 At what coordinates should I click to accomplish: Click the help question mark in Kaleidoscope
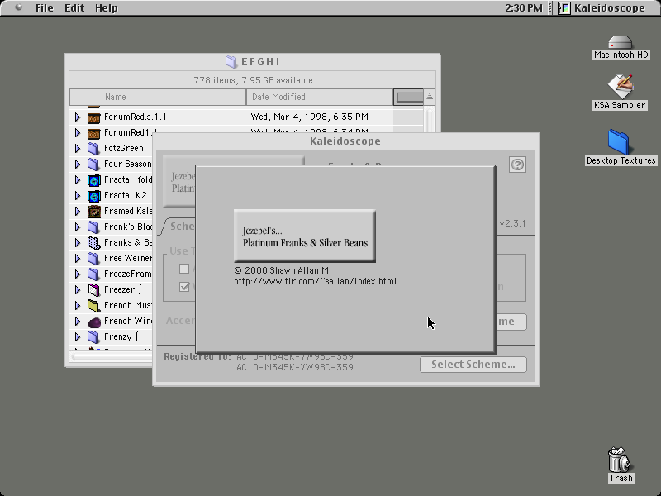point(517,165)
